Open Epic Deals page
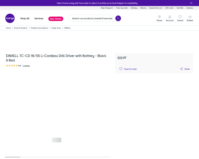This screenshot has width=199, height=159. [56, 19]
